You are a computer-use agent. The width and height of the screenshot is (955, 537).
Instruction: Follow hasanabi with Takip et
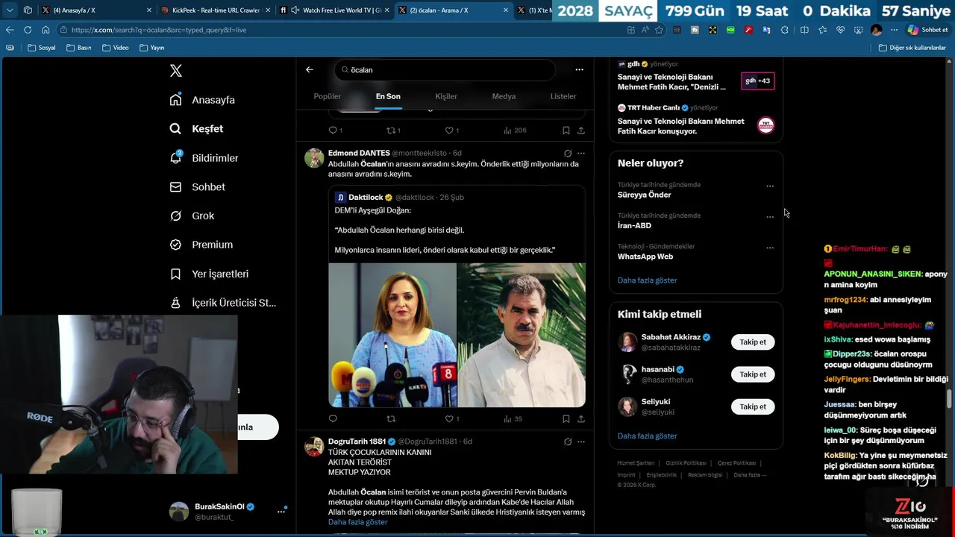(753, 374)
